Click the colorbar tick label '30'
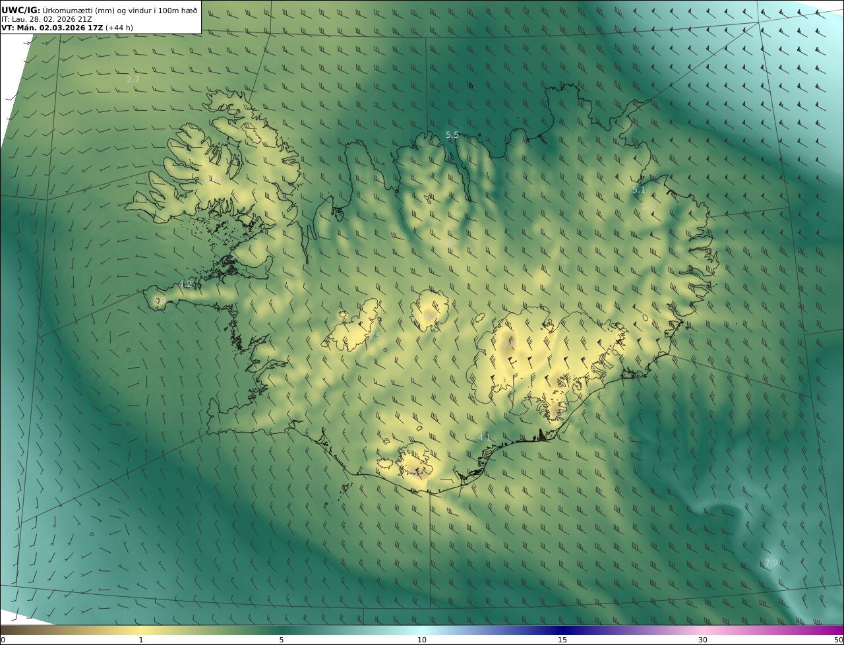Image resolution: width=844 pixels, height=645 pixels. (703, 640)
